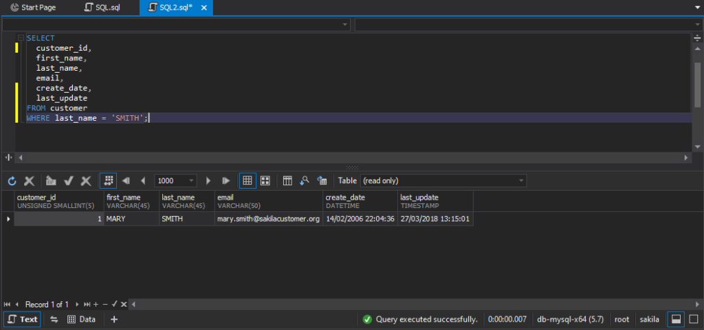The width and height of the screenshot is (704, 330).
Task: Click the apply changes checkmark in the data toolbar
Action: coord(69,181)
